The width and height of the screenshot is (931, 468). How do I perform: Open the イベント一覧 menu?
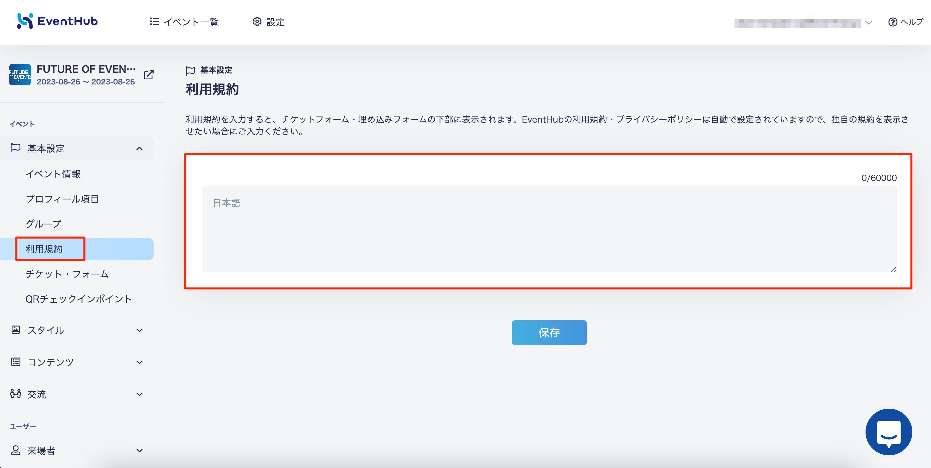click(184, 22)
